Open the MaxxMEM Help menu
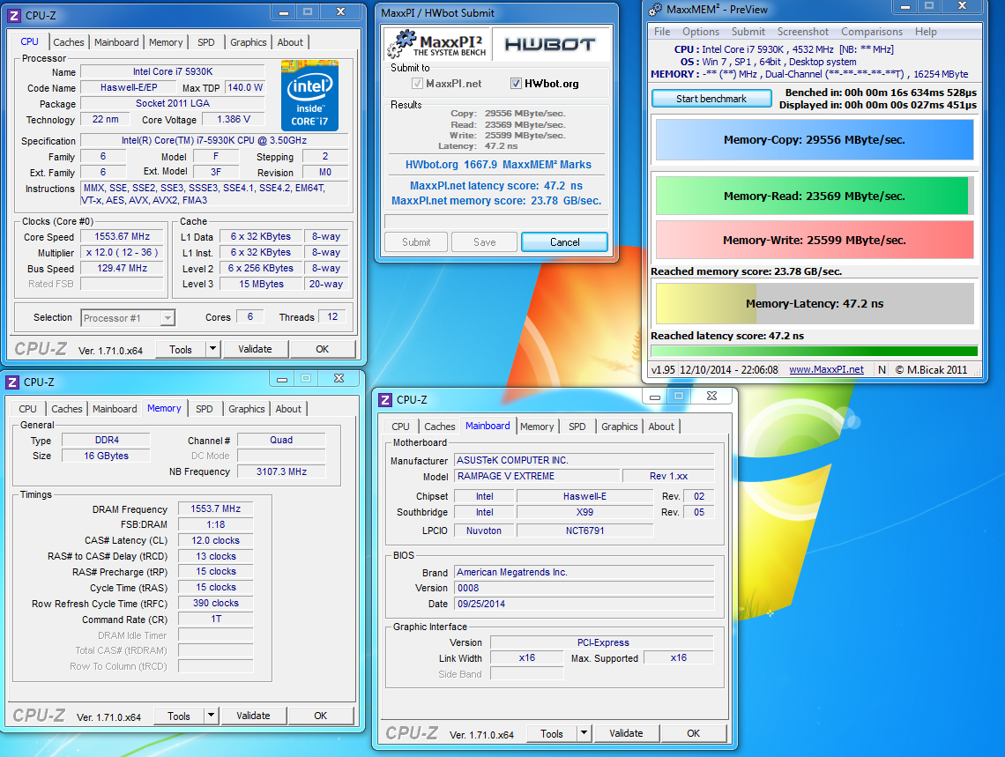The image size is (1005, 757). click(926, 32)
